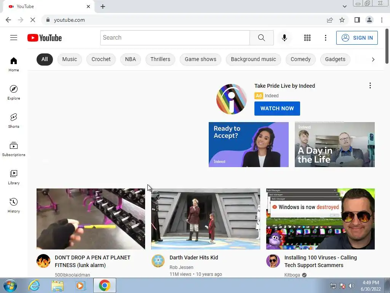Viewport: 390px width, 293px height.
Task: Open Chrome profile avatar menu
Action: coord(369,20)
